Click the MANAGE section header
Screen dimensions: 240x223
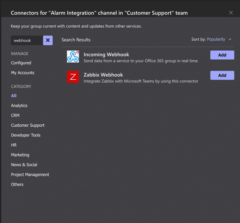point(20,54)
